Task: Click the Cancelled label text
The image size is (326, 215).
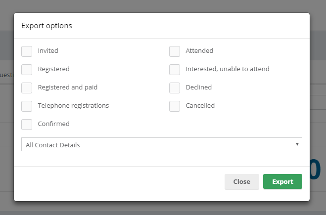Action: pyautogui.click(x=200, y=106)
